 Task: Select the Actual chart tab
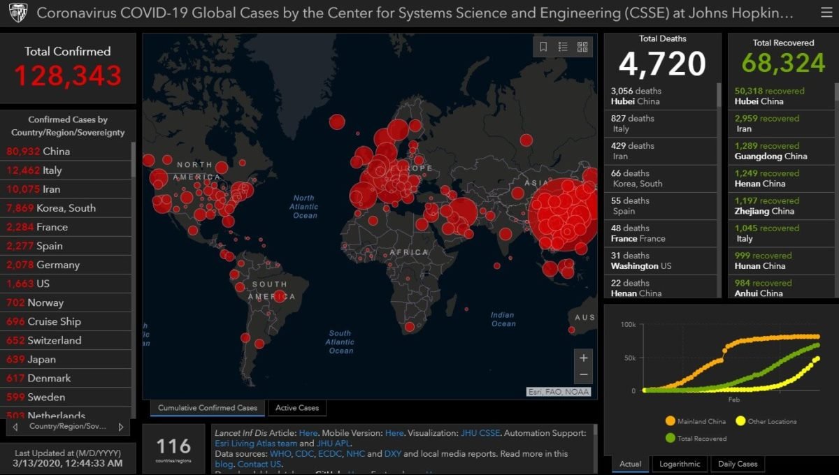tap(630, 464)
